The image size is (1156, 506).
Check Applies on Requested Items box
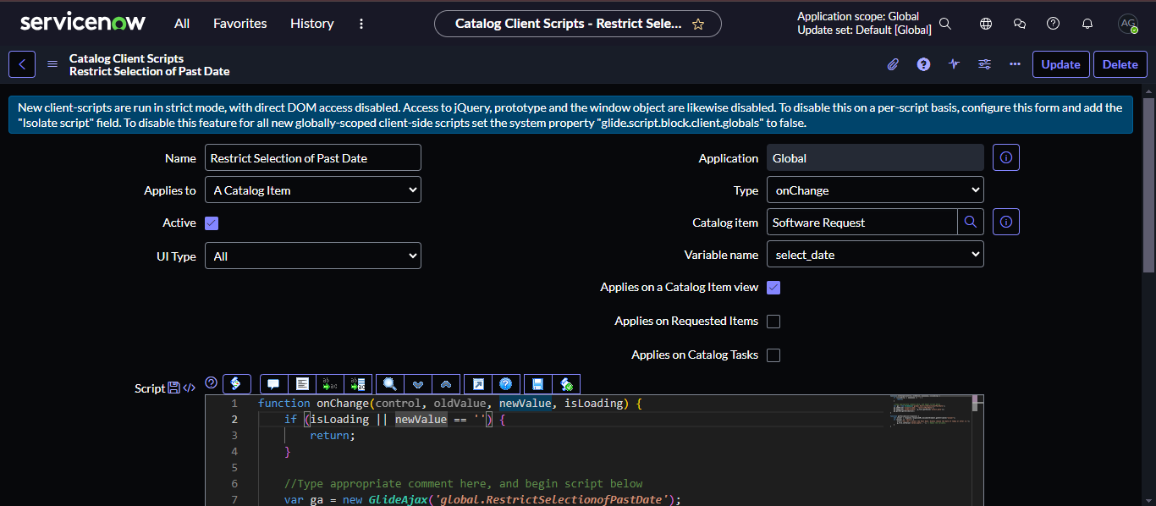coord(773,322)
